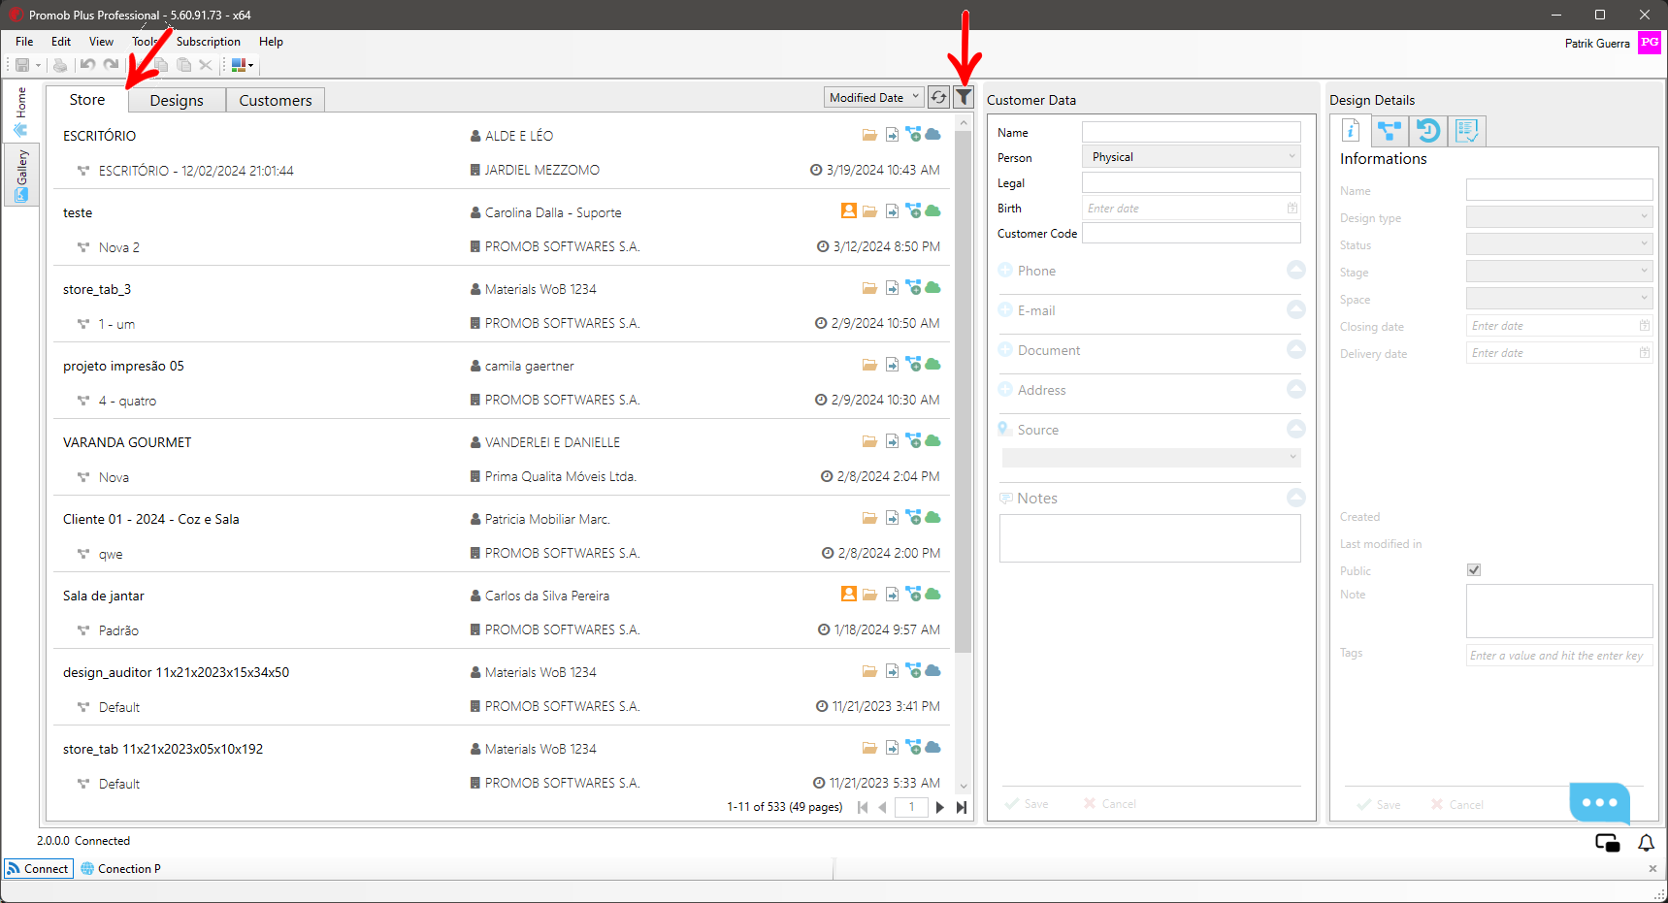This screenshot has height=903, width=1668.
Task: Open the File menu
Action: point(24,42)
